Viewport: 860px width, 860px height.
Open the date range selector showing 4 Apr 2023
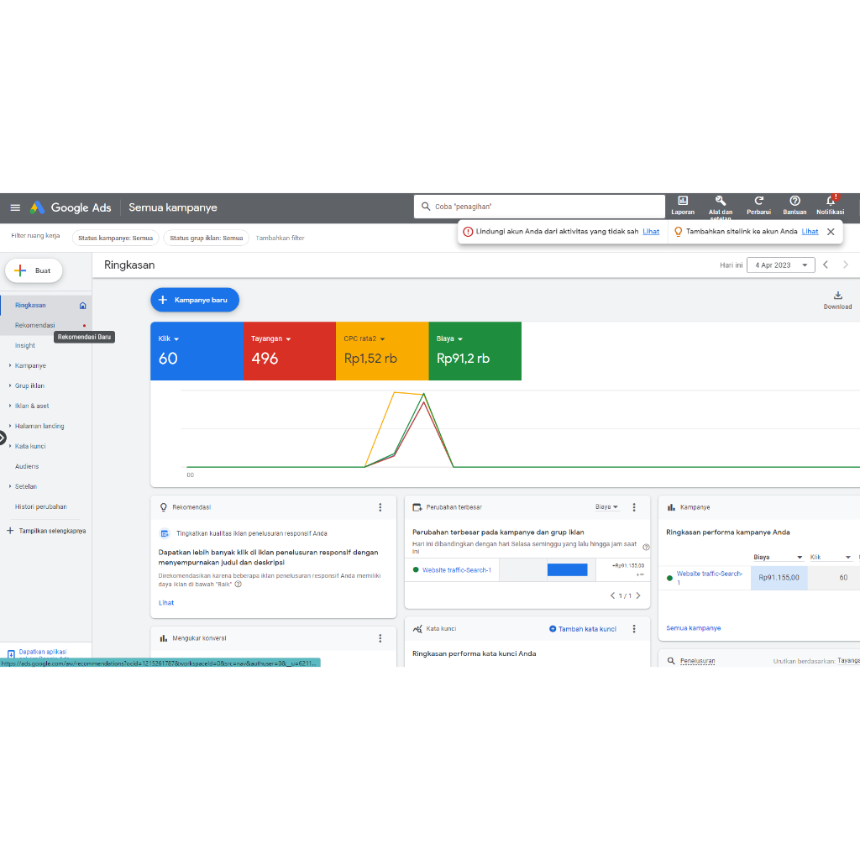[780, 265]
